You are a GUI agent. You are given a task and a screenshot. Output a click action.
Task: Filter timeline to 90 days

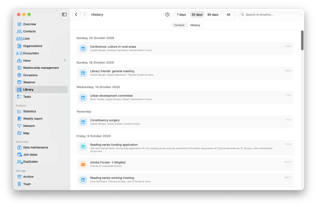pyautogui.click(x=213, y=14)
